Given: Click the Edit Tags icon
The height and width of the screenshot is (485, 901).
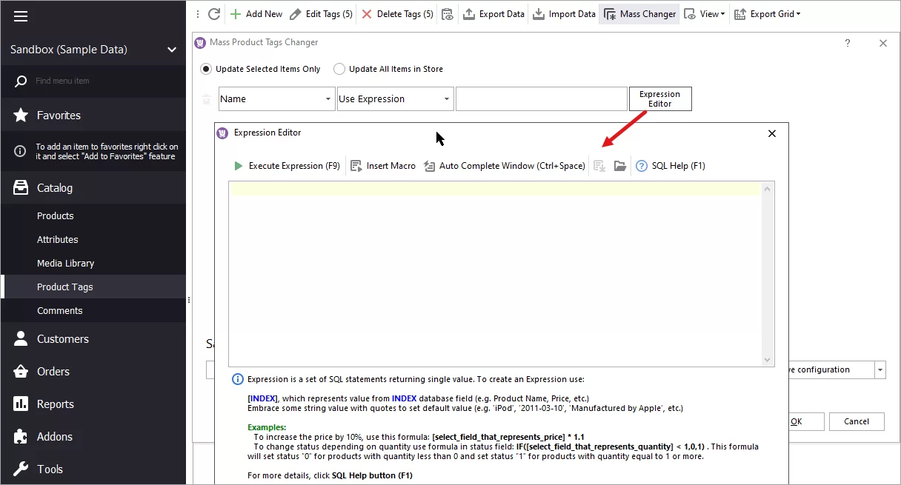Looking at the screenshot, I should pos(295,13).
